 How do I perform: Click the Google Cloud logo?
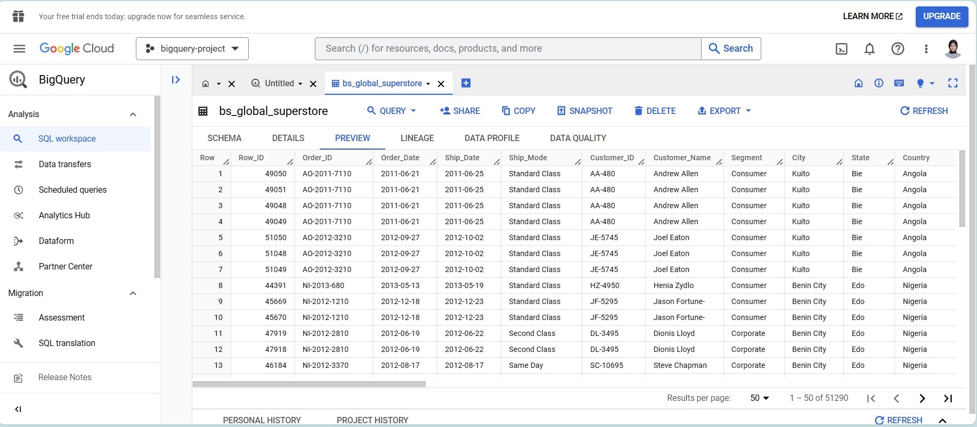point(77,48)
